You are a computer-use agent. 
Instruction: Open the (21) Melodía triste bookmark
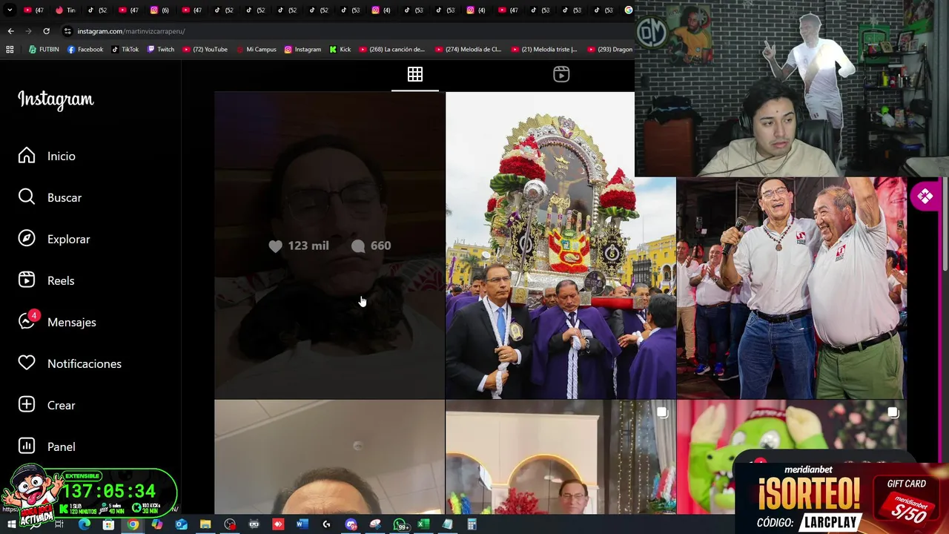[545, 50]
